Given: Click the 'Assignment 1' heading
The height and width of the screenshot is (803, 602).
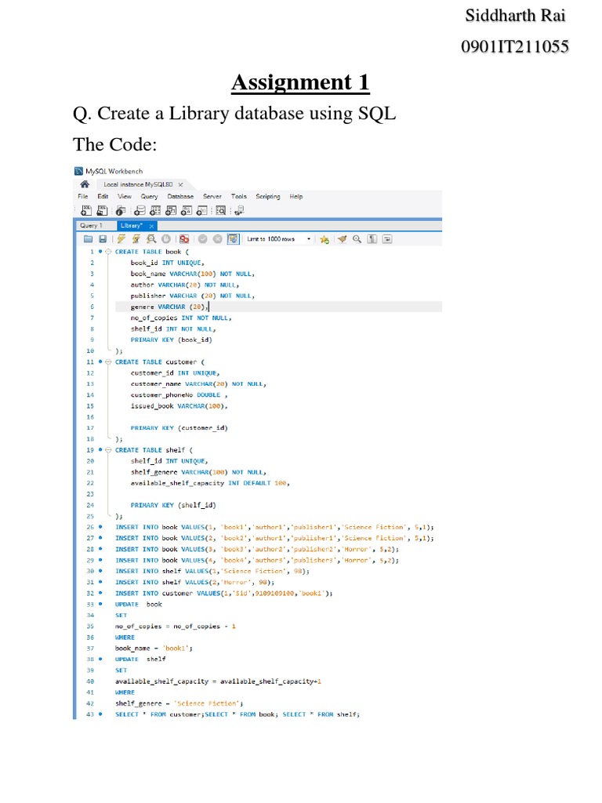Looking at the screenshot, I should point(300,82).
